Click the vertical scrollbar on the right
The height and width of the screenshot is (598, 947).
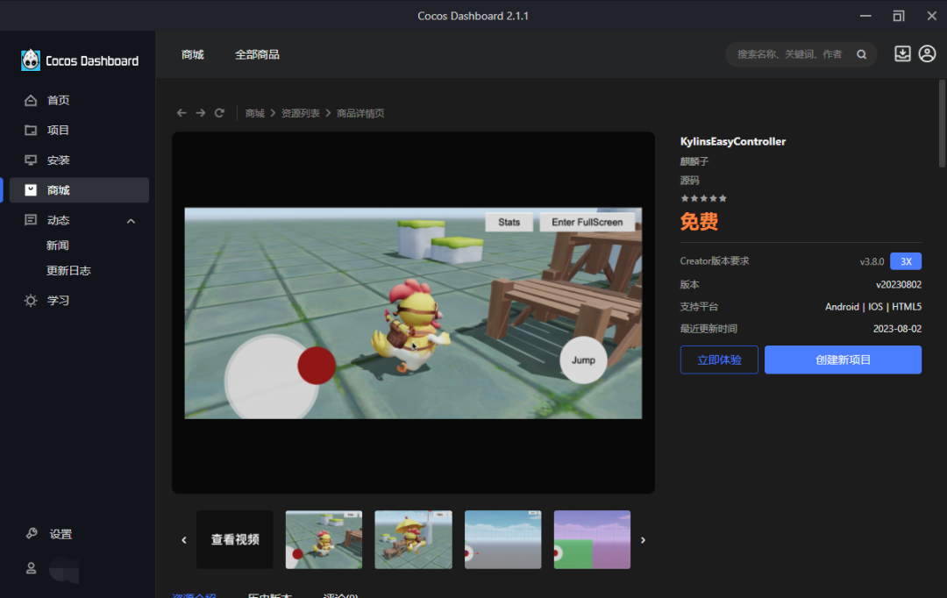pos(942,124)
